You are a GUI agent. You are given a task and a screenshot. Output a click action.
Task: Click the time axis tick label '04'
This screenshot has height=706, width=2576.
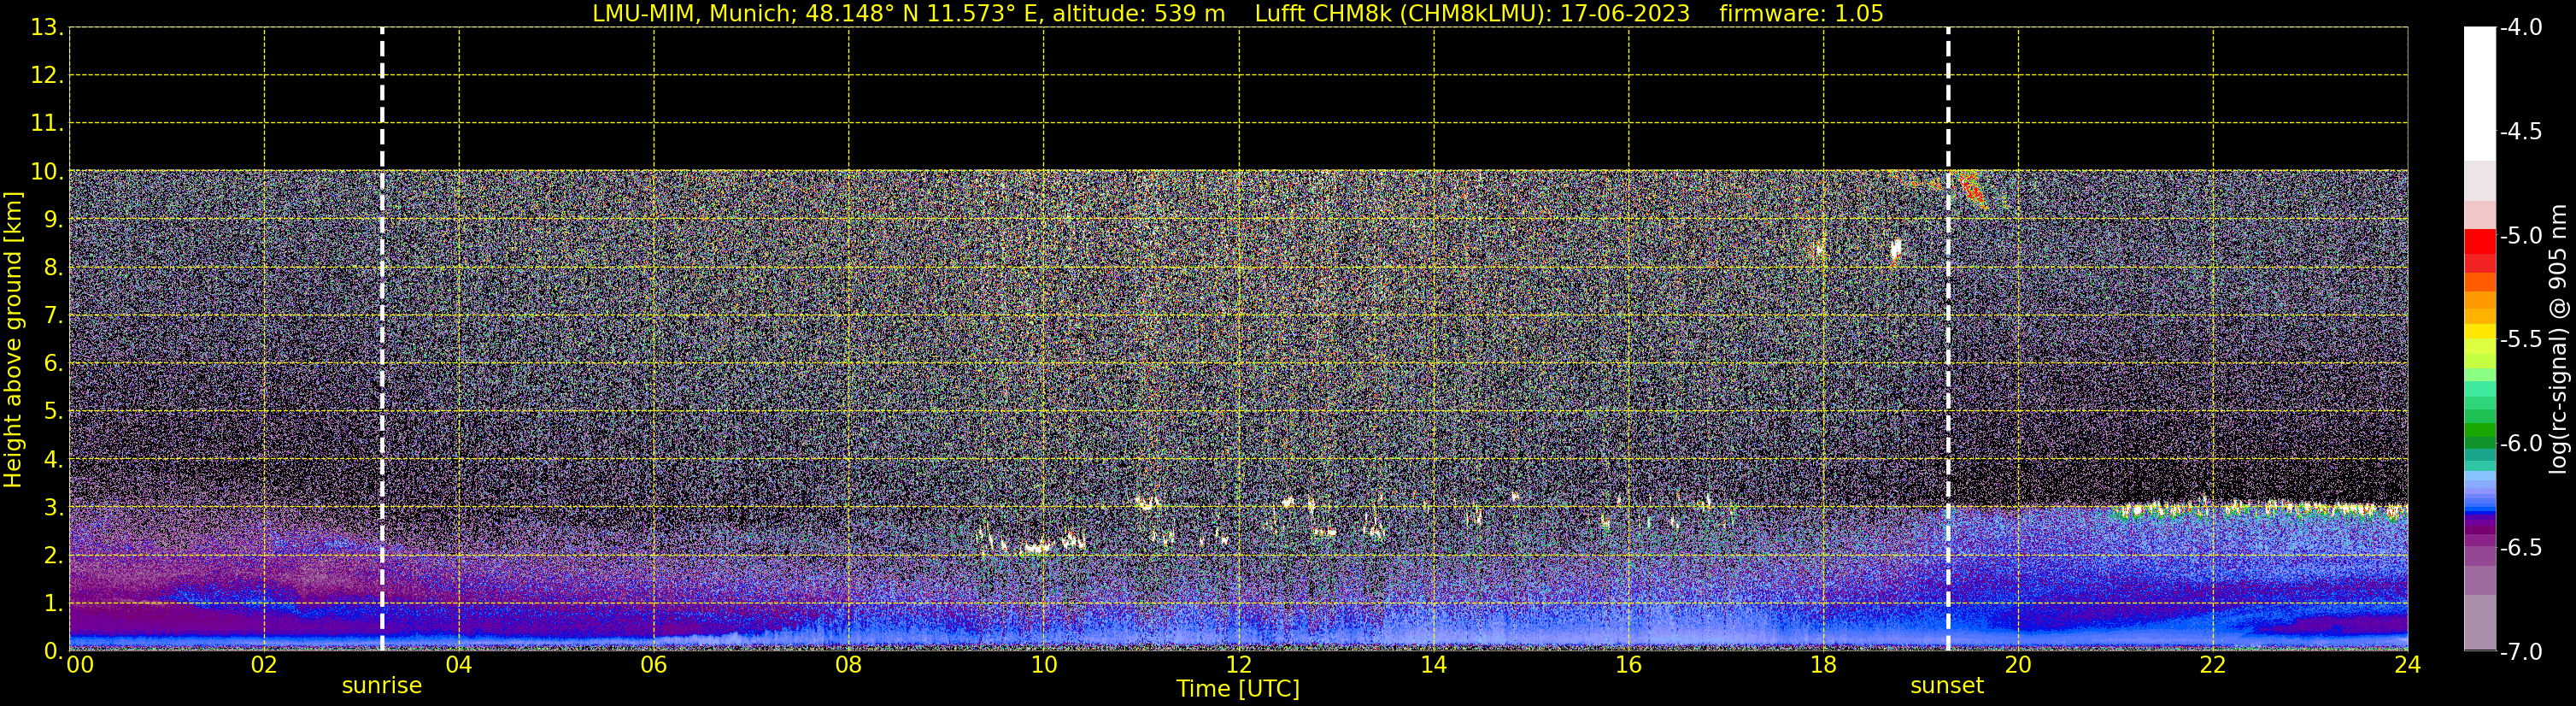pyautogui.click(x=459, y=665)
